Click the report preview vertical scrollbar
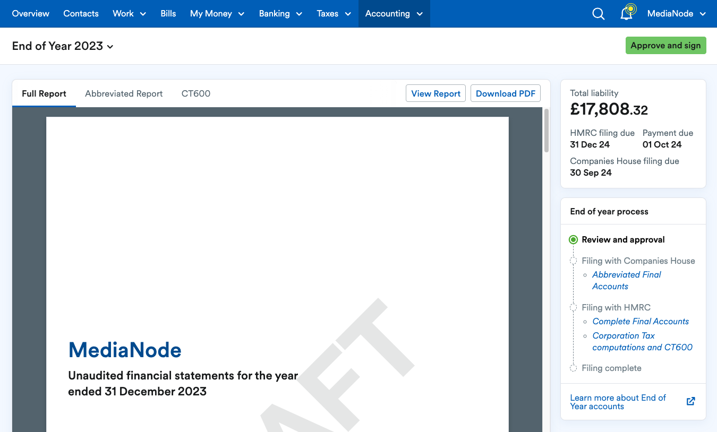The height and width of the screenshot is (432, 717). (x=547, y=131)
